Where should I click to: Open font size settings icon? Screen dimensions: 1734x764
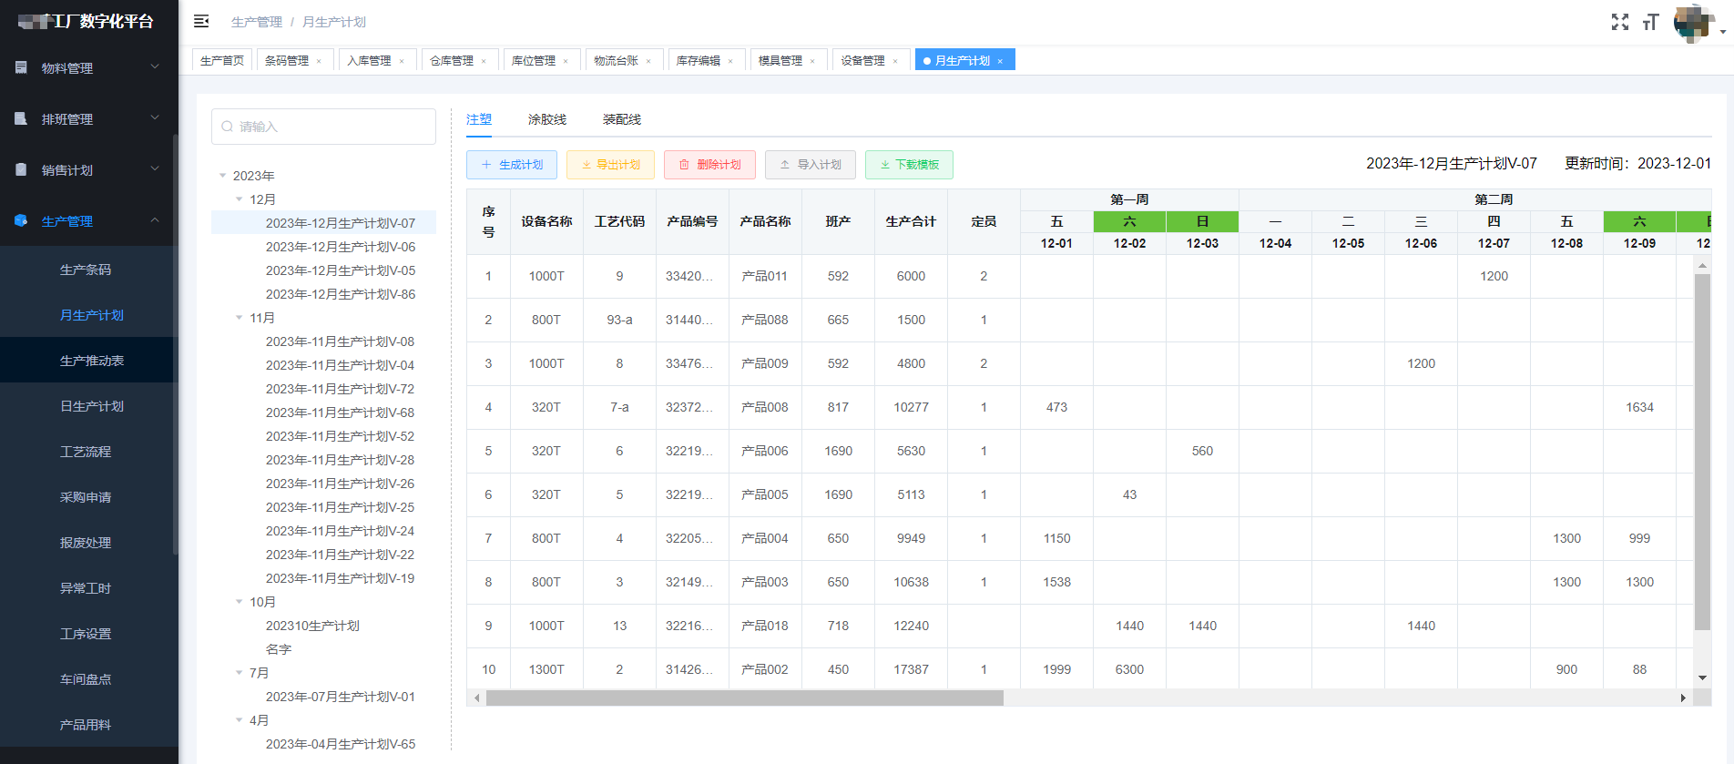coord(1650,22)
